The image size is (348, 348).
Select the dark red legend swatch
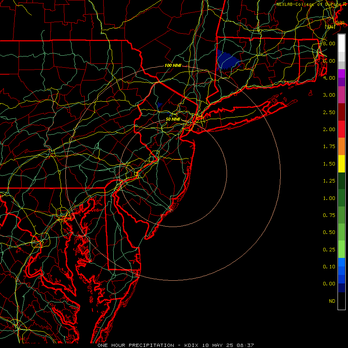coord(341,112)
